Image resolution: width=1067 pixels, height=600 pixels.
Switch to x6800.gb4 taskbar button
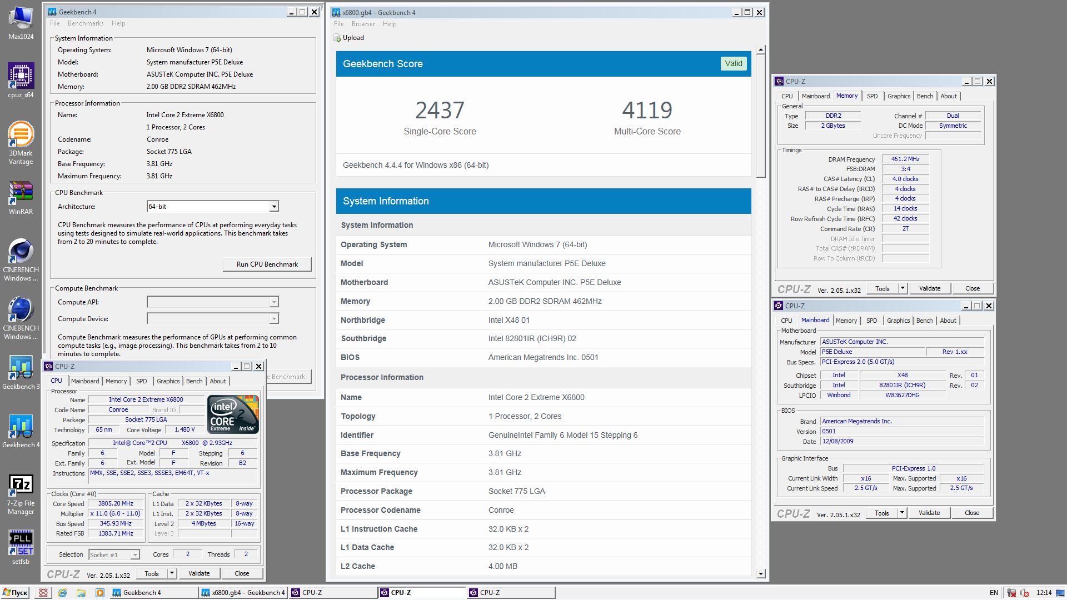pos(243,593)
